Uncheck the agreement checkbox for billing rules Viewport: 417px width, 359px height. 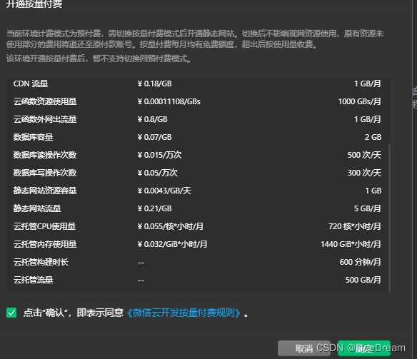(x=11, y=313)
